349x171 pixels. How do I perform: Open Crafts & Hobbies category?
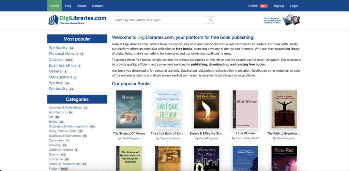click(61, 150)
